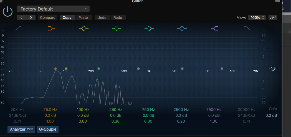
Task: Click the 1.00 Q value under 75.0 Hz
Action: (x=50, y=122)
